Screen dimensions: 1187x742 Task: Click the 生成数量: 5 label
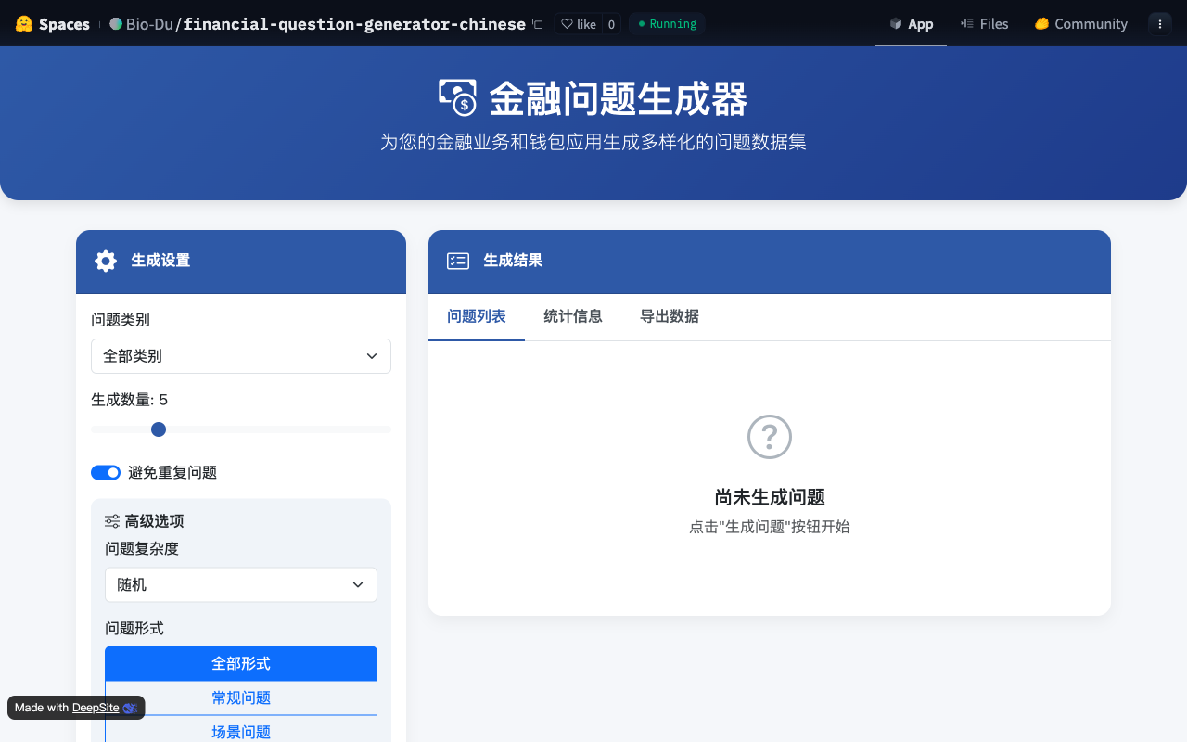(130, 400)
